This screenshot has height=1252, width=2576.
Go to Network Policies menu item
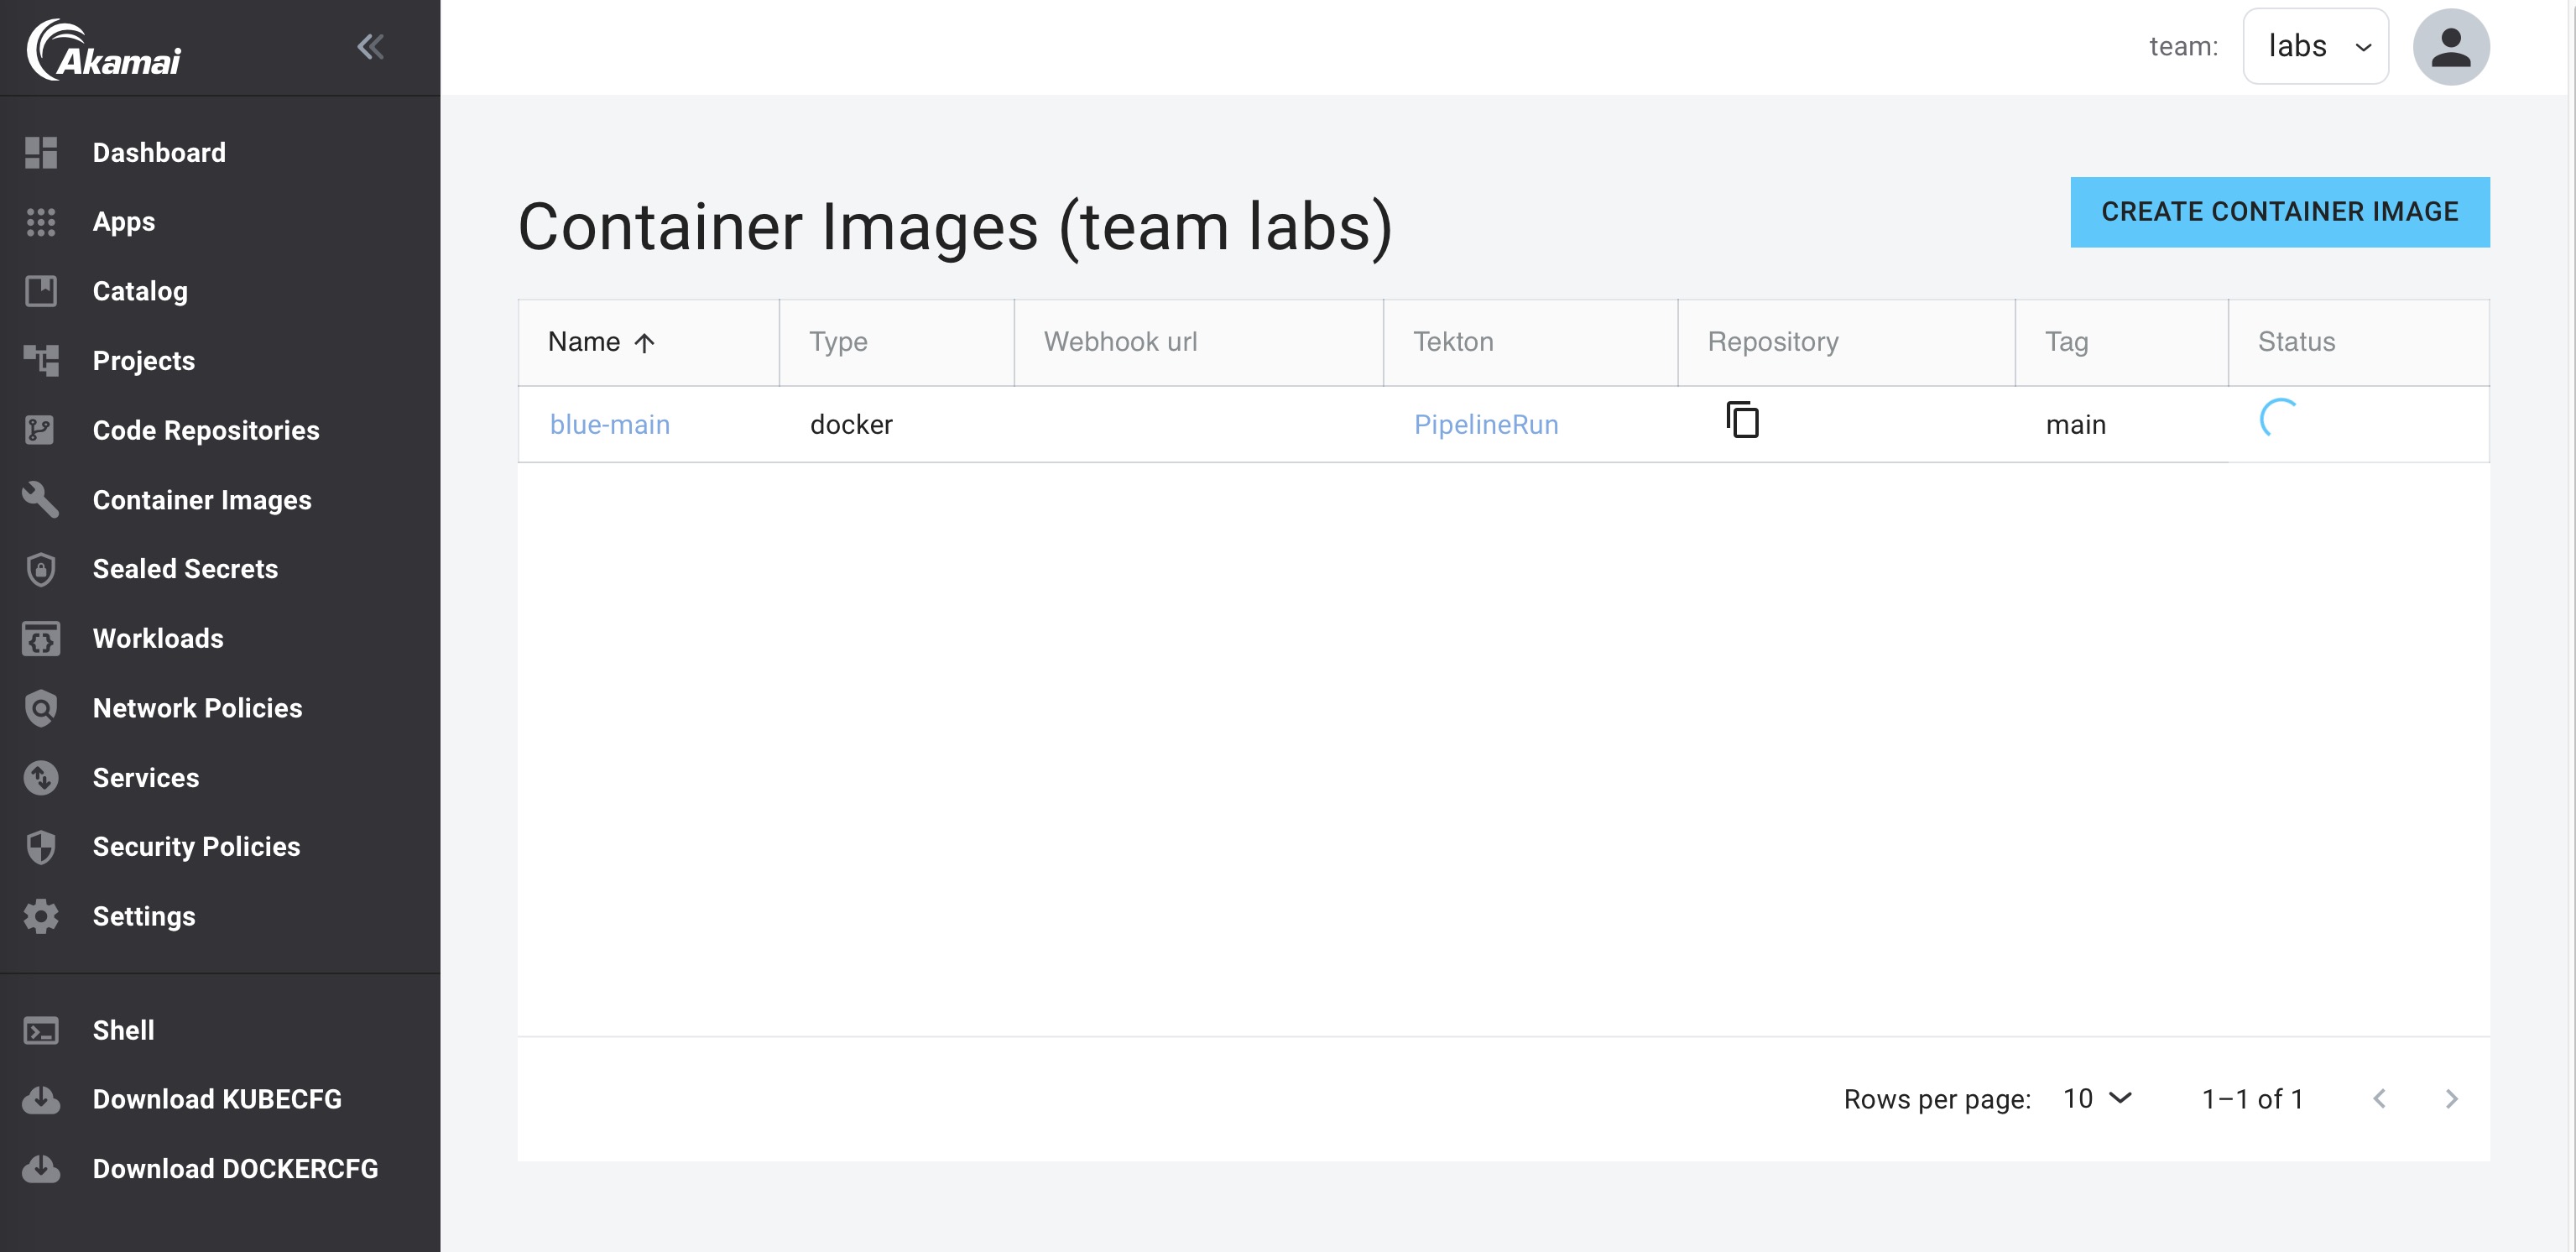pos(197,708)
